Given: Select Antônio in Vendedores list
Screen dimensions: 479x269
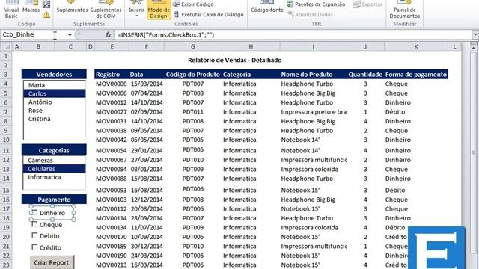Looking at the screenshot, I should tap(55, 102).
